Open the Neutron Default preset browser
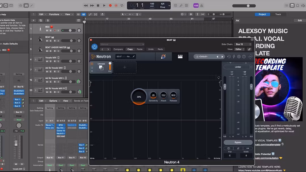 pyautogui.click(x=204, y=57)
